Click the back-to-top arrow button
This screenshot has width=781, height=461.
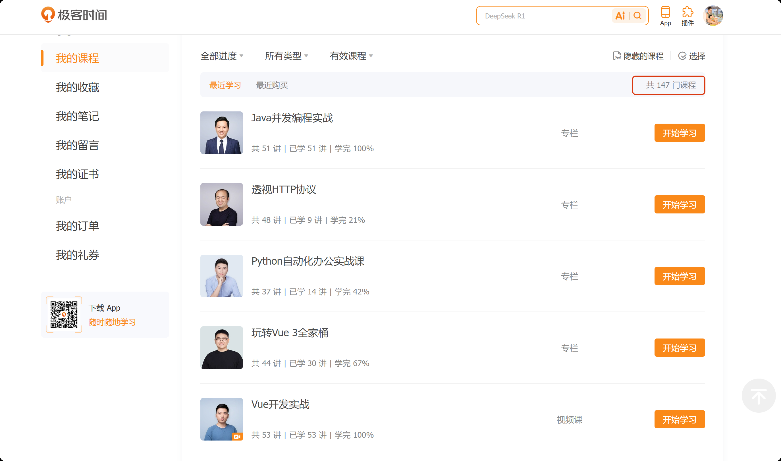click(759, 396)
